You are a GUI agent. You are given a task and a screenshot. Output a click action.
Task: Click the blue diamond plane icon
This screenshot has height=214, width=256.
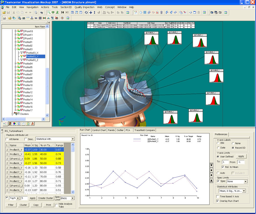(x=141, y=12)
